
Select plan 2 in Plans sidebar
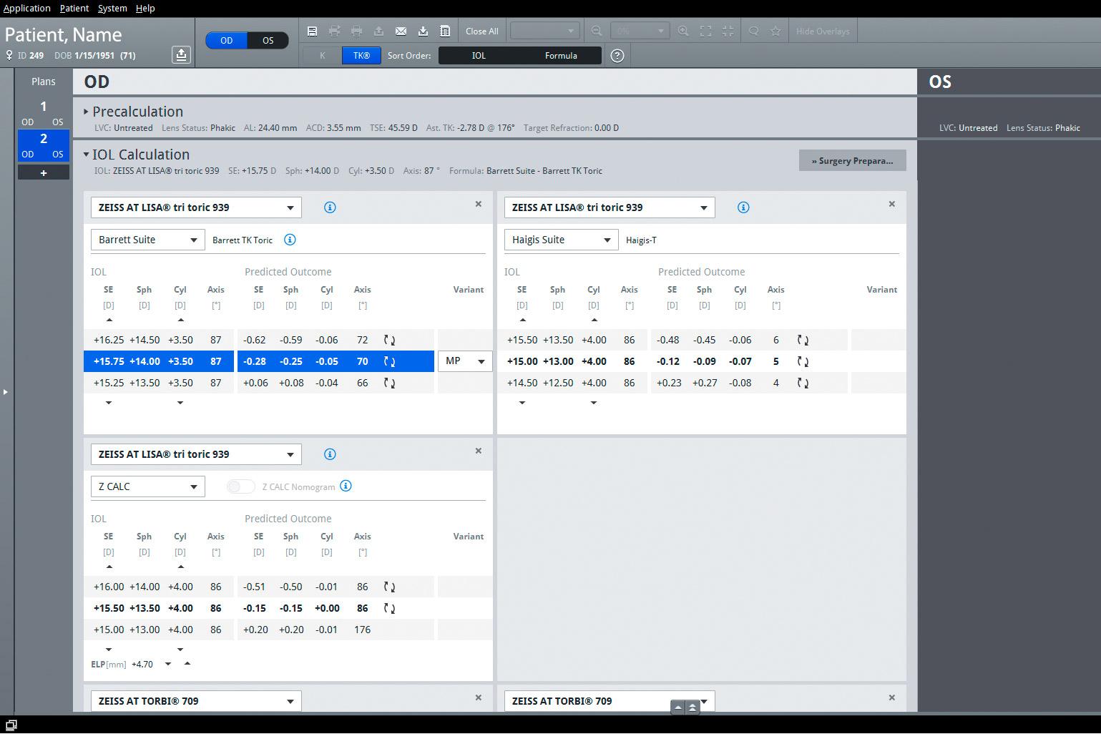coord(44,145)
